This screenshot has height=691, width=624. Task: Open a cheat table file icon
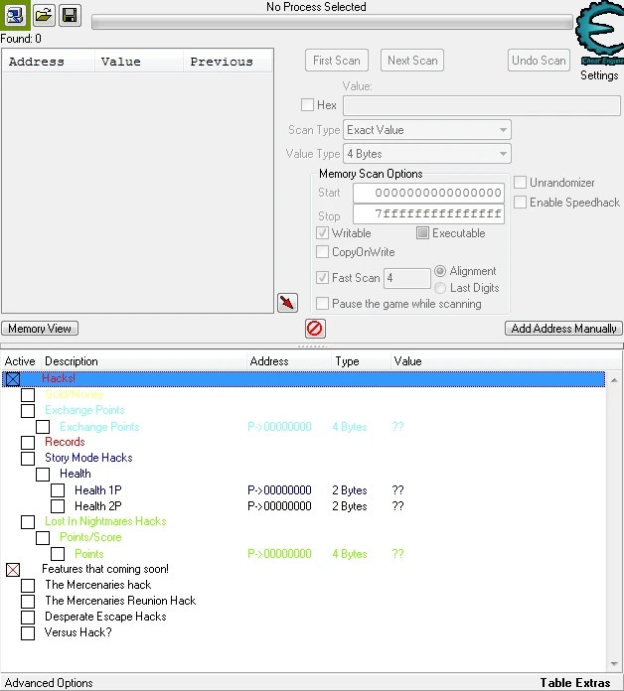43,16
